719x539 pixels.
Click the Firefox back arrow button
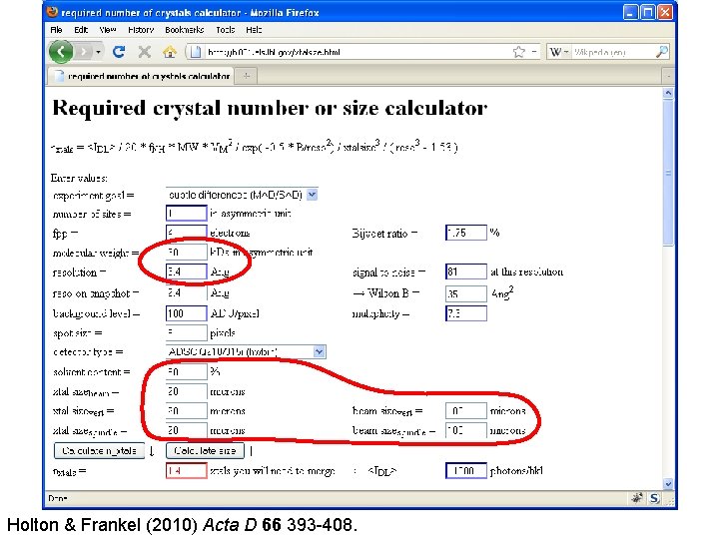point(61,51)
